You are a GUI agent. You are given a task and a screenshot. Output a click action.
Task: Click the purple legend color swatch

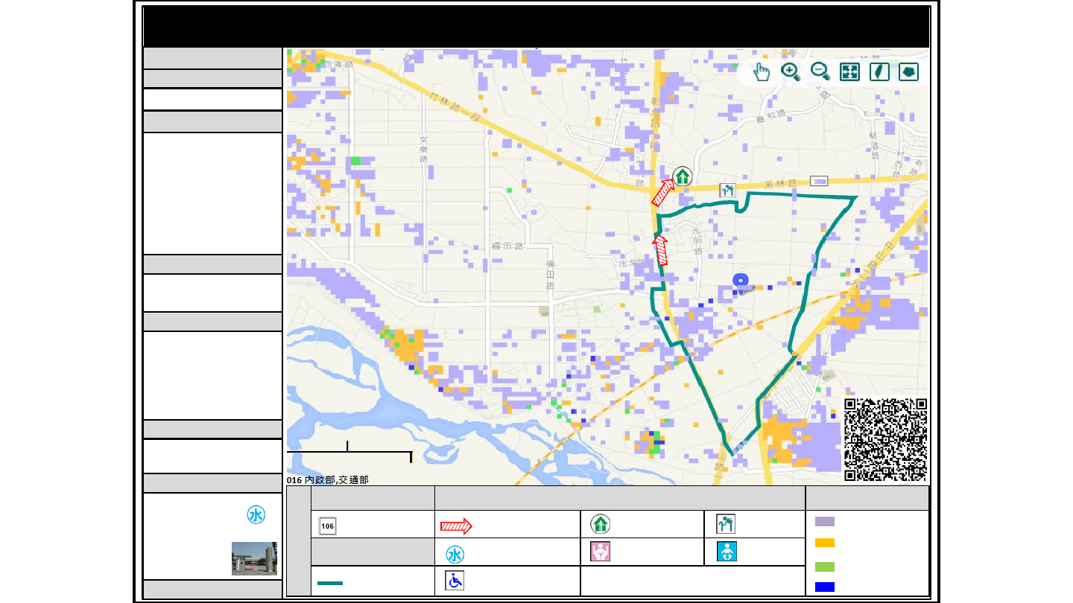[x=825, y=522]
